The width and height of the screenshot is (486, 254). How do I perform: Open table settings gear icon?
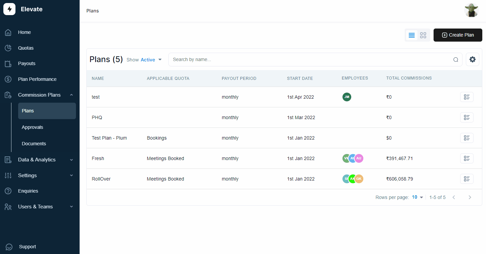click(x=473, y=59)
